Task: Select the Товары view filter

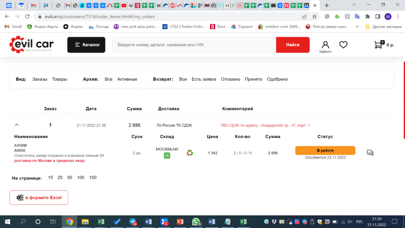Action: [x=60, y=79]
